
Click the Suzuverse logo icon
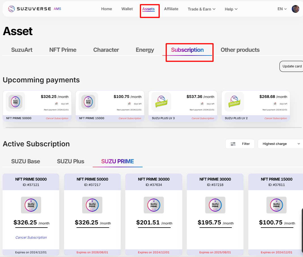click(x=11, y=9)
